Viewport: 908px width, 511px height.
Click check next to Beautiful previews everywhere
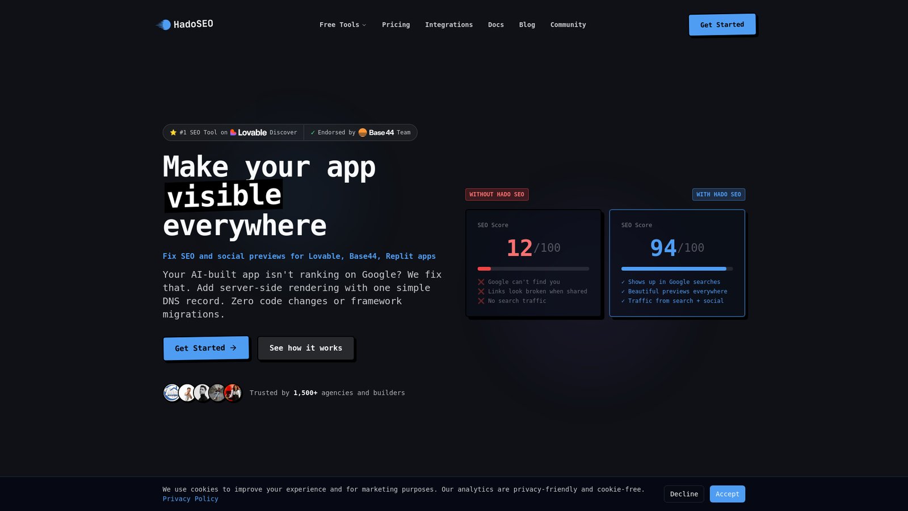[623, 291]
